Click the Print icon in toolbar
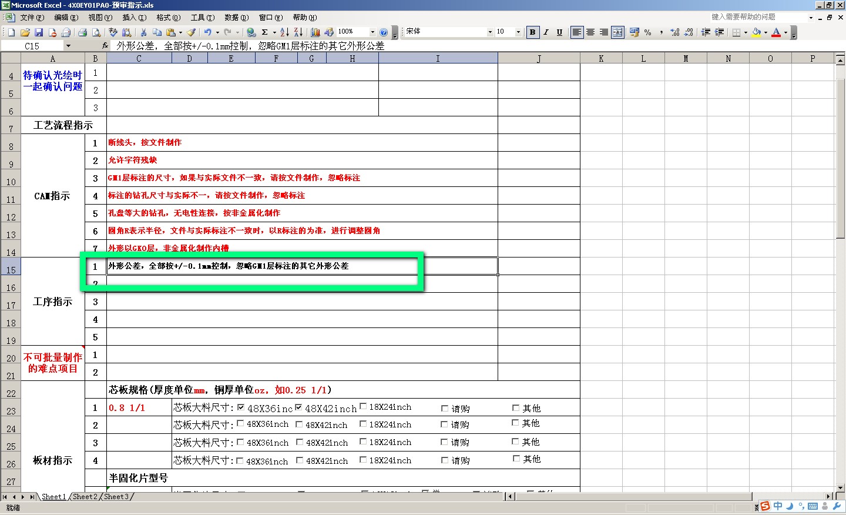Viewport: 846px width, 515px height. pyautogui.click(x=82, y=32)
